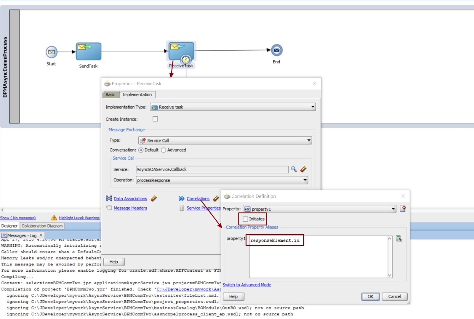This screenshot has width=474, height=319.
Task: Select the SendTask activity icon
Action: click(x=88, y=51)
